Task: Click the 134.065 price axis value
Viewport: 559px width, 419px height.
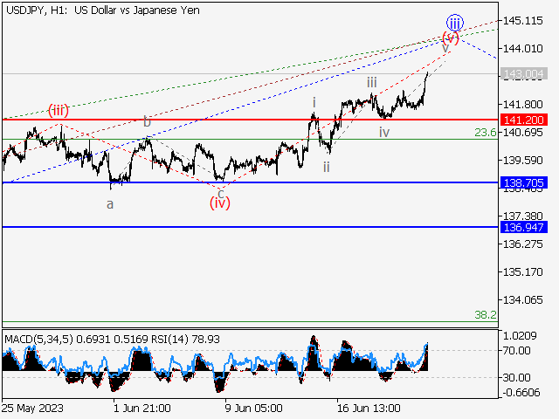Action: click(522, 300)
